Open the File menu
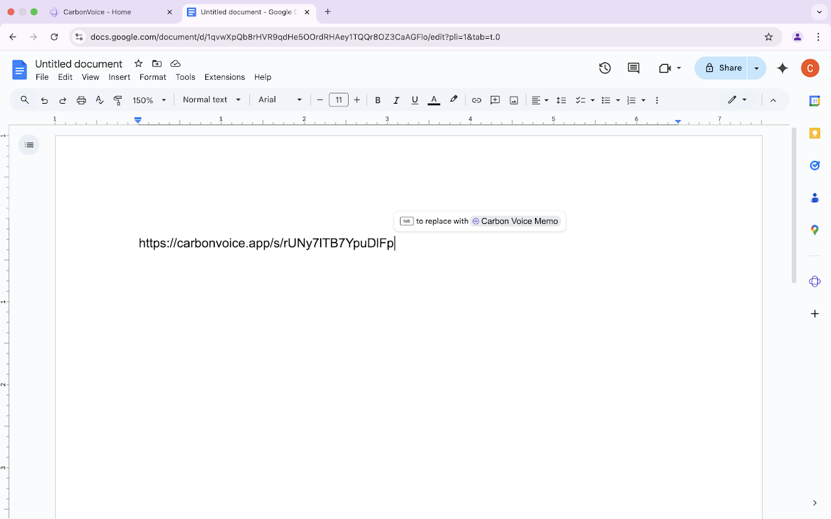The width and height of the screenshot is (831, 519). pyautogui.click(x=42, y=77)
